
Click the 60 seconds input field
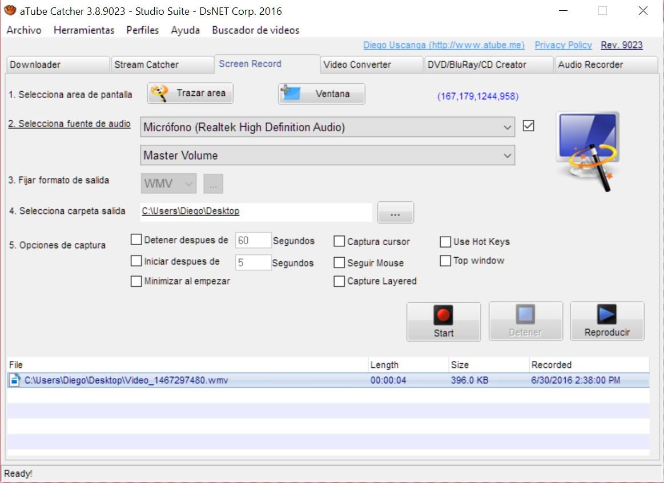click(253, 240)
